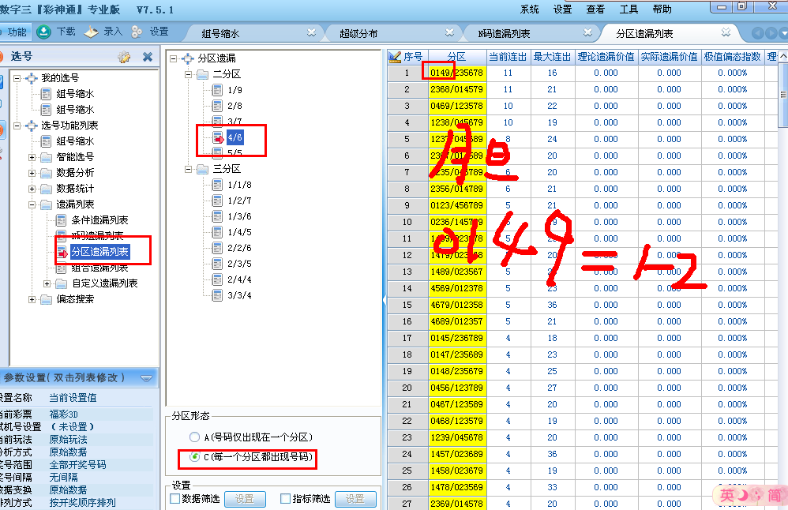The image size is (788, 510).
Task: Select radio option A 号码仅出现在一个分区
Action: point(194,437)
